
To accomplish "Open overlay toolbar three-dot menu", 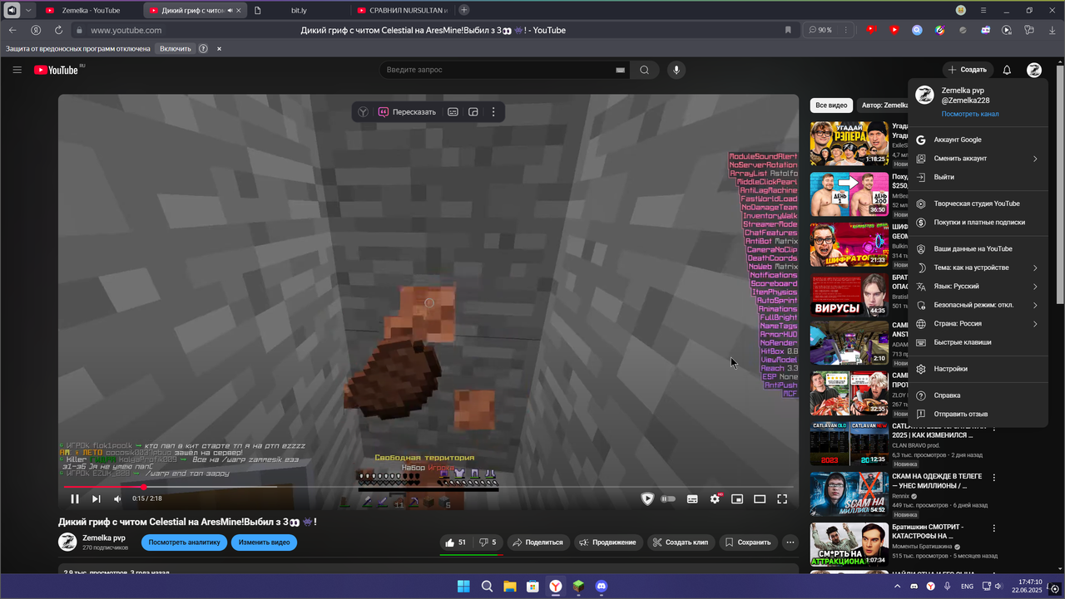I will tap(493, 111).
